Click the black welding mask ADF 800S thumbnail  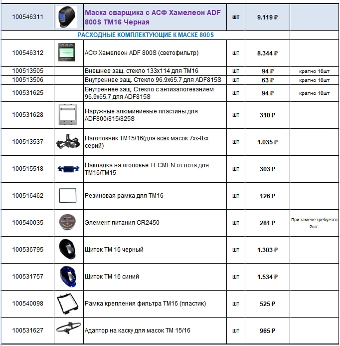(66, 17)
